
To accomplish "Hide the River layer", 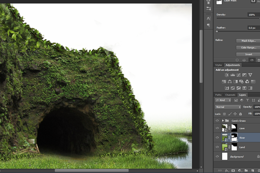I will tap(217, 138).
